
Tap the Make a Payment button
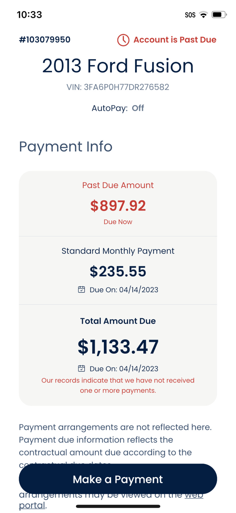118,479
